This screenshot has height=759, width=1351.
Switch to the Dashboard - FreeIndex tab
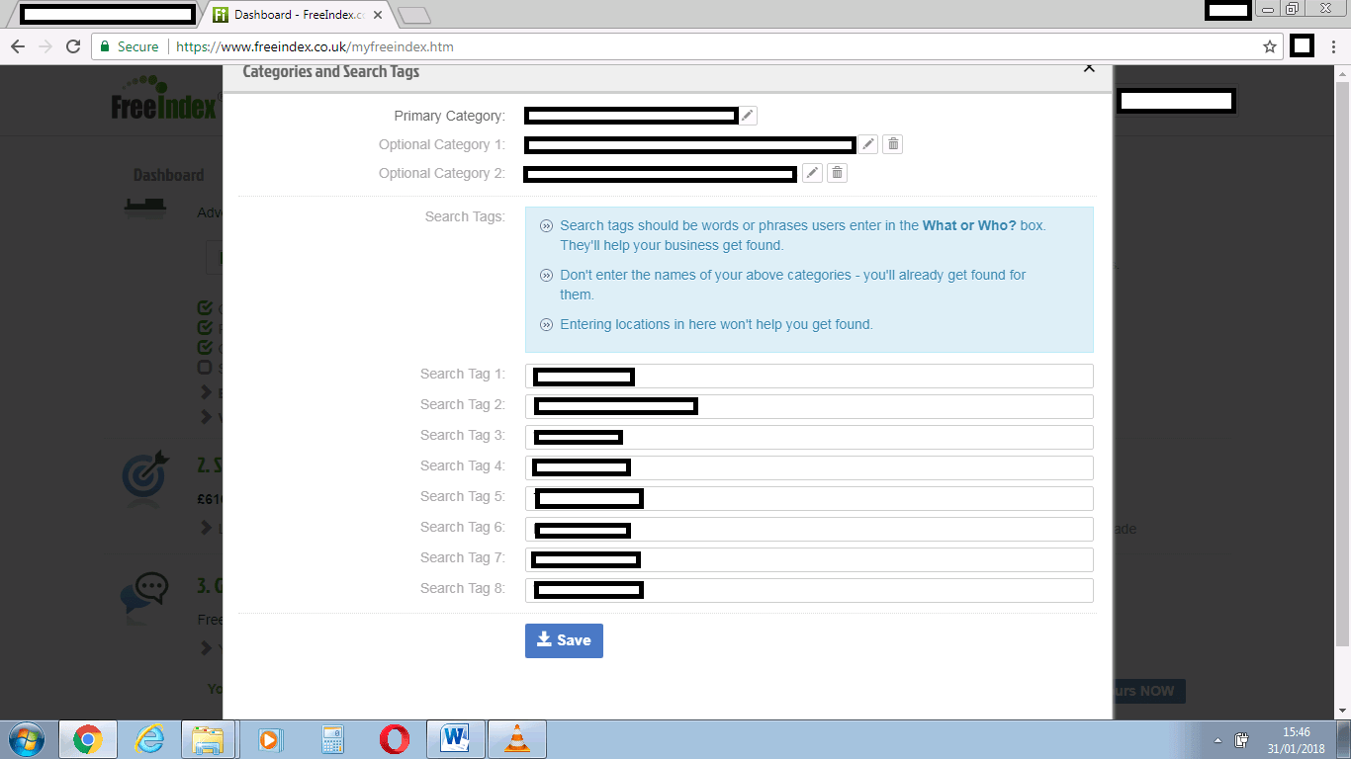(297, 15)
